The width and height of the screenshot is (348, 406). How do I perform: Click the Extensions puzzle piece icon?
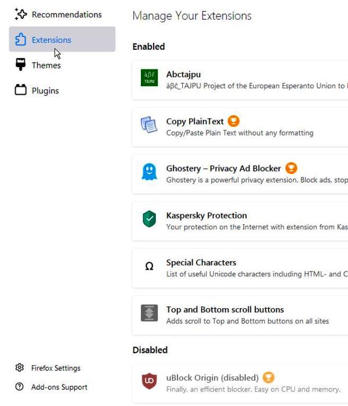(x=20, y=39)
